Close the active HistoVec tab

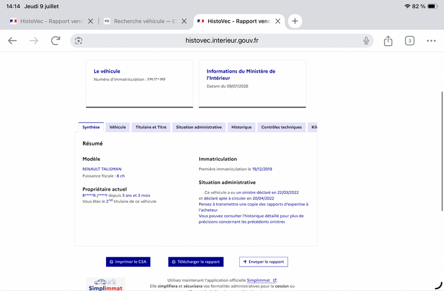tap(278, 21)
